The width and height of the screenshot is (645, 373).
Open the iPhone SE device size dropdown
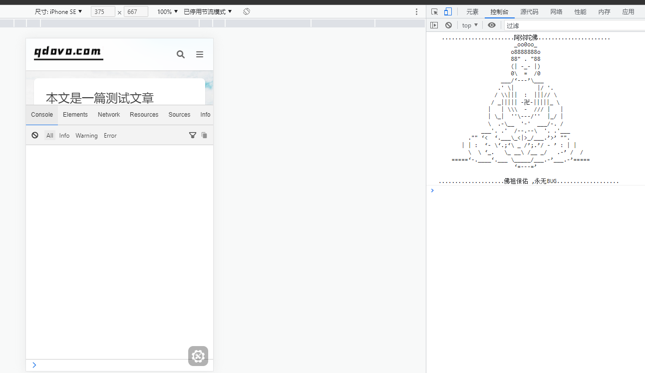coord(58,11)
